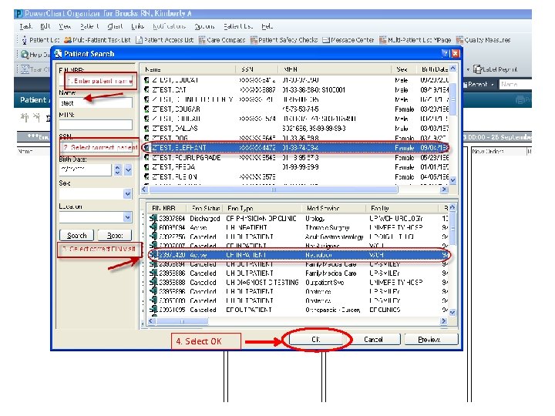555x416 pixels.
Task: Select patient ZTEST, ELEPHANT
Action: tap(295, 147)
